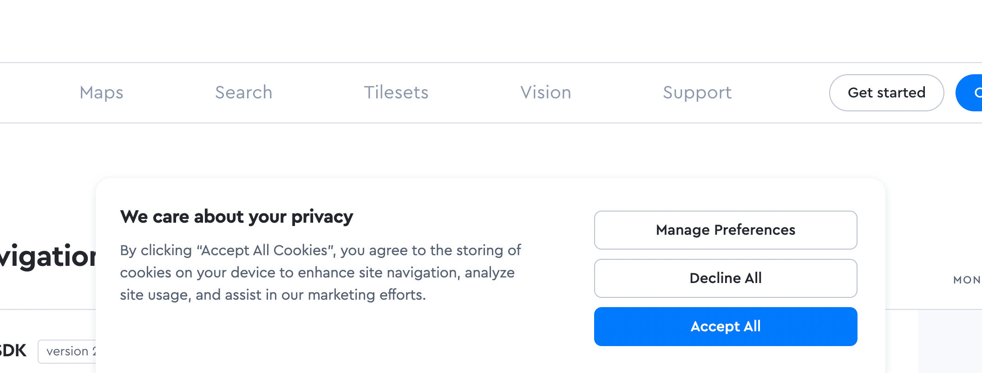Select the Tilesets navigation item

(396, 92)
